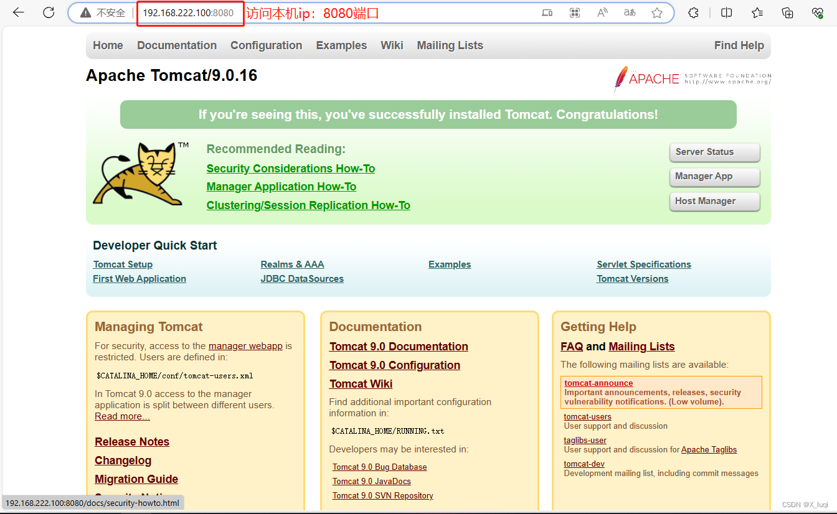The height and width of the screenshot is (514, 837).
Task: Open the manager webapp link
Action: coord(245,346)
